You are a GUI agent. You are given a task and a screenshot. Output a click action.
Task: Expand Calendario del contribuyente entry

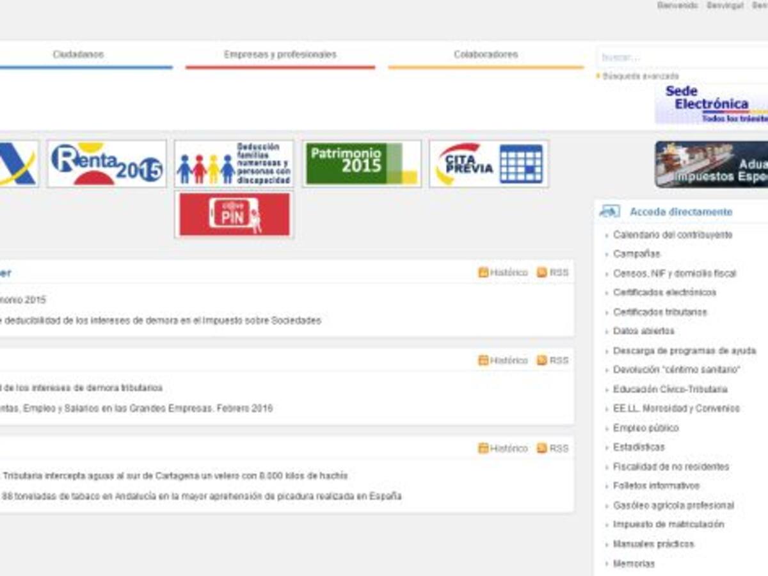pyautogui.click(x=672, y=235)
